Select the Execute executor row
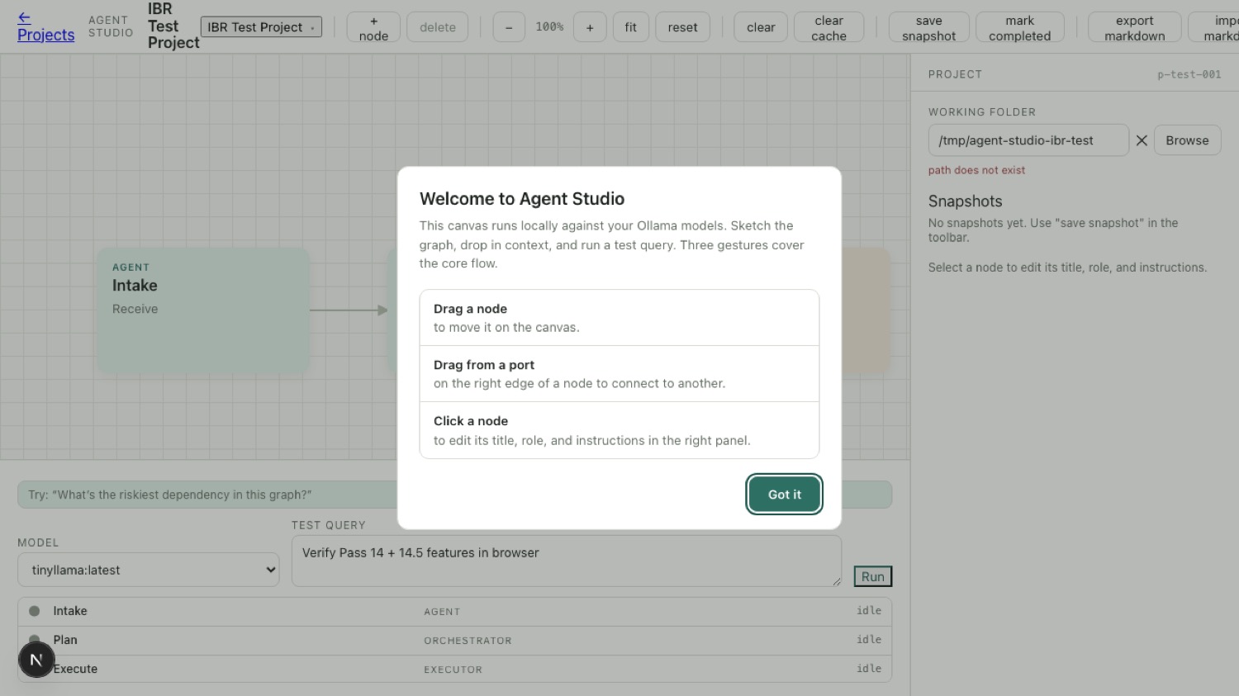This screenshot has width=1239, height=696. 454,669
